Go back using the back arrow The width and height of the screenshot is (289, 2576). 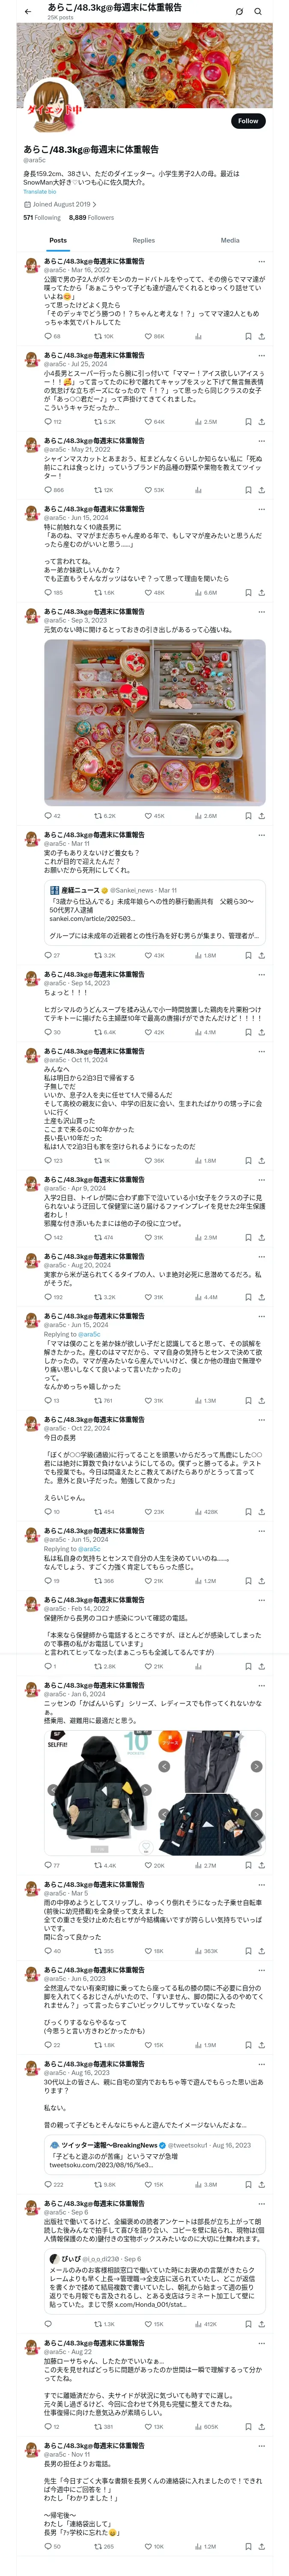point(28,12)
